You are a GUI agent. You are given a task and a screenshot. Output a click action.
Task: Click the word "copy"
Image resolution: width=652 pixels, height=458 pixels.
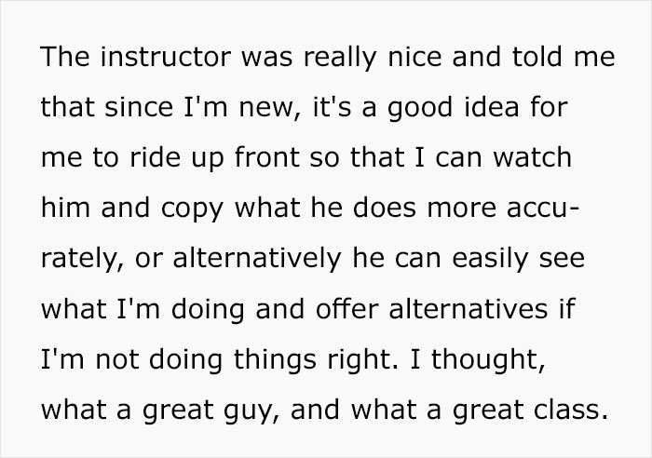(x=192, y=209)
